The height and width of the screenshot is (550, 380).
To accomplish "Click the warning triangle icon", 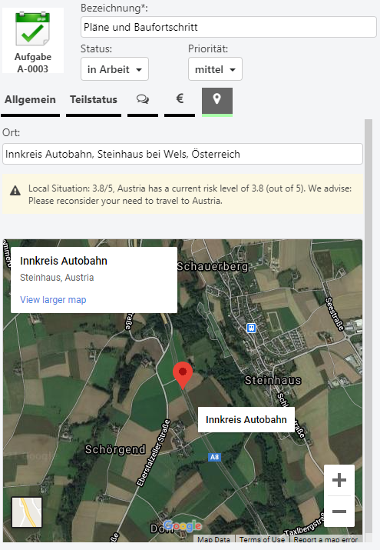I will (x=15, y=191).
